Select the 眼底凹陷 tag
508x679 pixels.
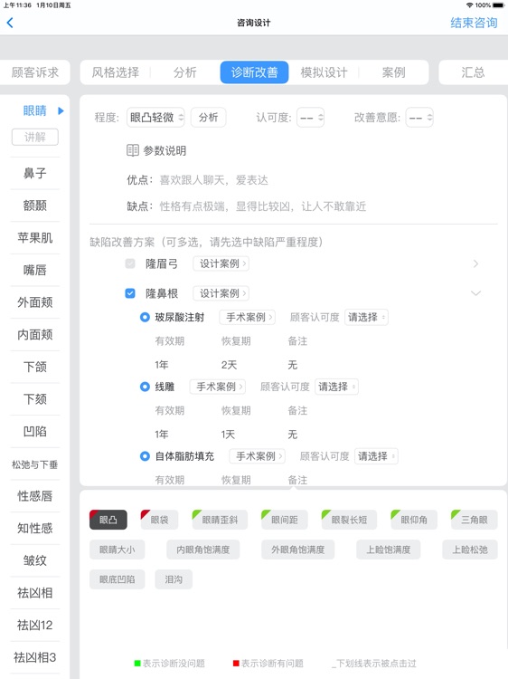(x=118, y=579)
